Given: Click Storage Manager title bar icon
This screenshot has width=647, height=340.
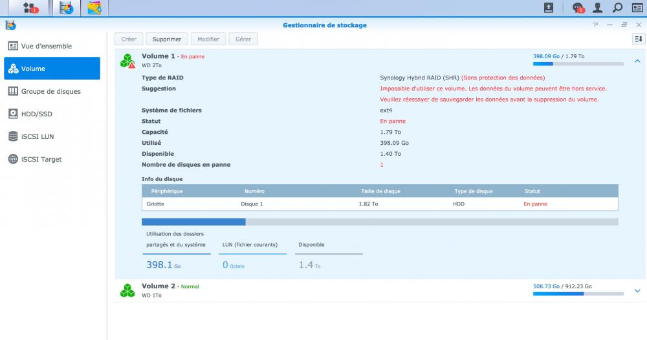Looking at the screenshot, I should 11,25.
